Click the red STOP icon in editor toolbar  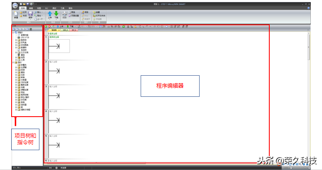click(49, 26)
